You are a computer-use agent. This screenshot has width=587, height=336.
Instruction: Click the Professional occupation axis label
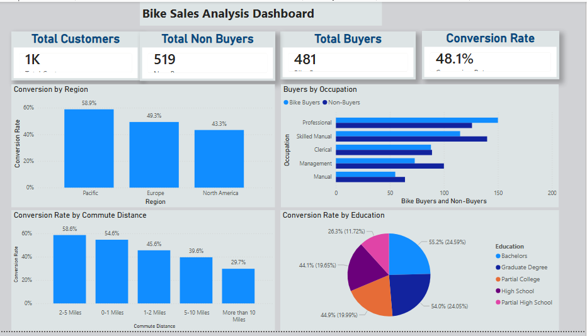(317, 123)
